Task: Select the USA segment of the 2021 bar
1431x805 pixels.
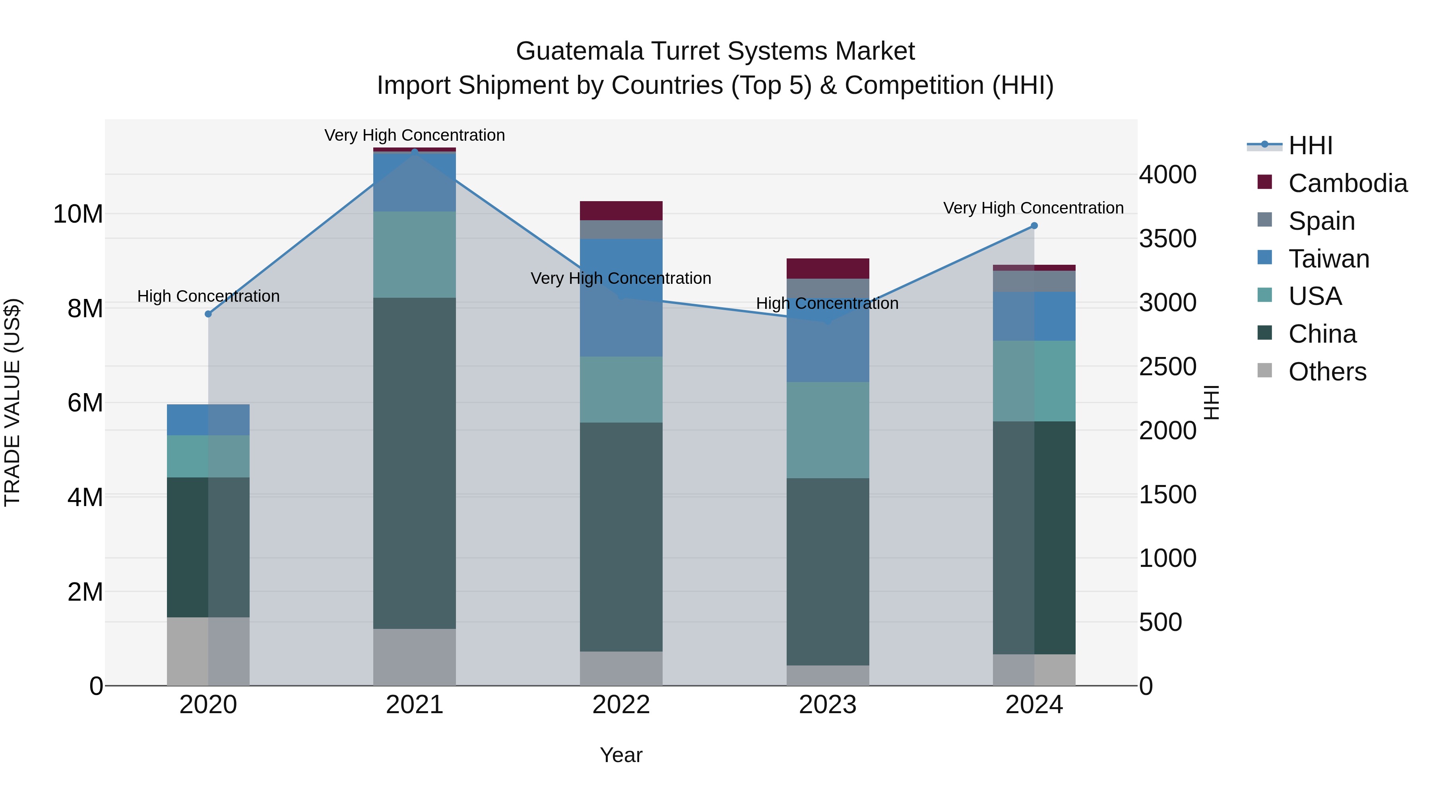Action: pos(415,254)
